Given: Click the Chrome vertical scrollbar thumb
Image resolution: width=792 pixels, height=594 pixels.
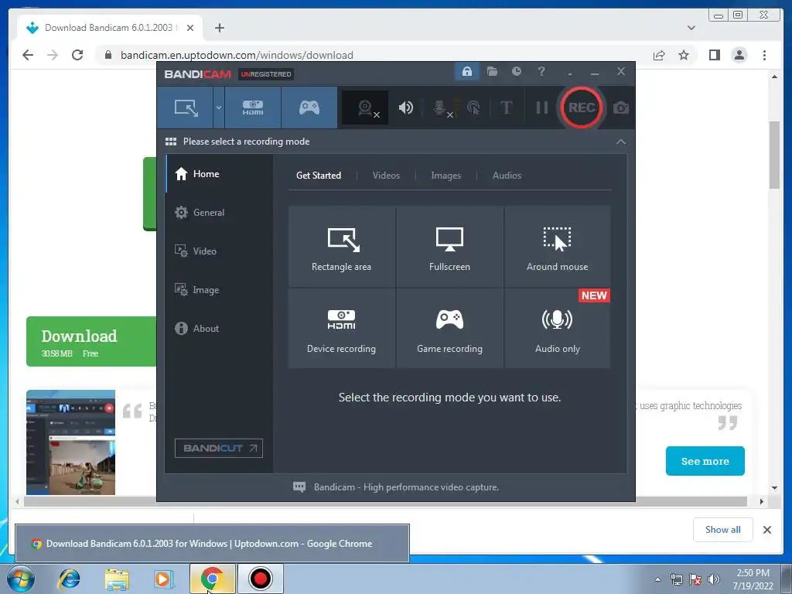Looking at the screenshot, I should pyautogui.click(x=774, y=155).
